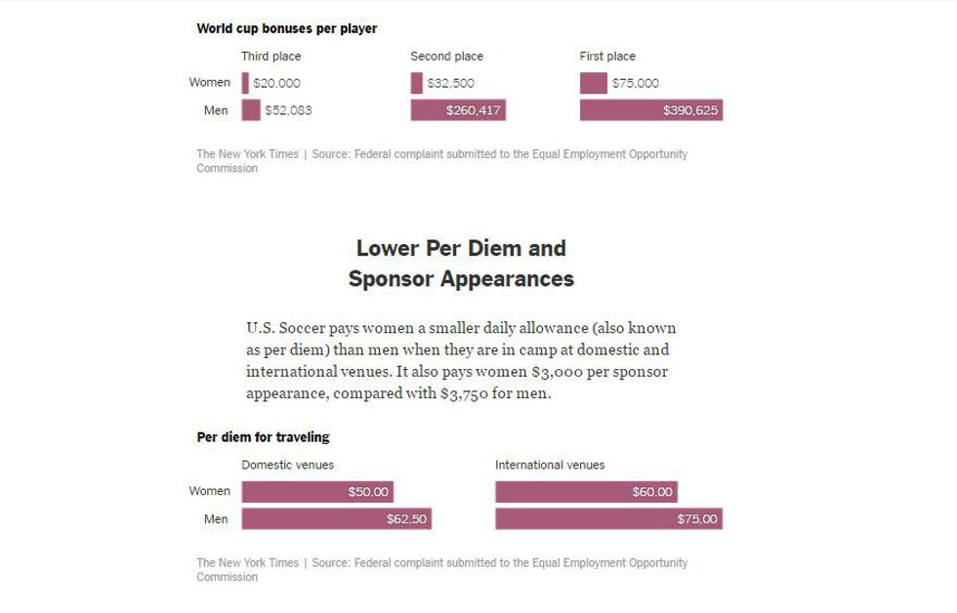Click the women's international venues $60.00 bar
The image size is (957, 613).
tap(586, 492)
